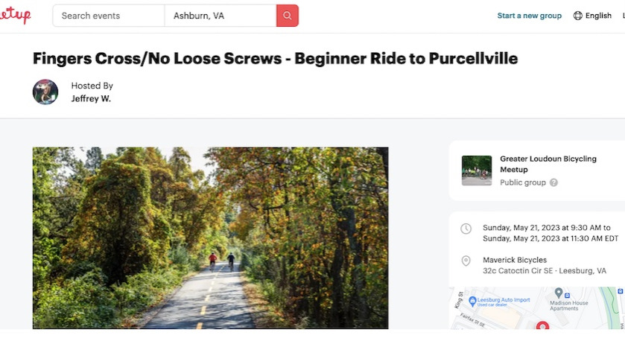Image resolution: width=625 pixels, height=338 pixels.
Task: Click the Madison House Apartments map marker
Action: pyautogui.click(x=559, y=293)
